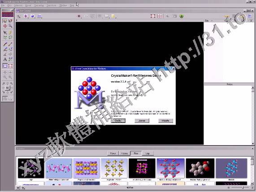Select the Rotate tool atop the palette

click(5, 21)
